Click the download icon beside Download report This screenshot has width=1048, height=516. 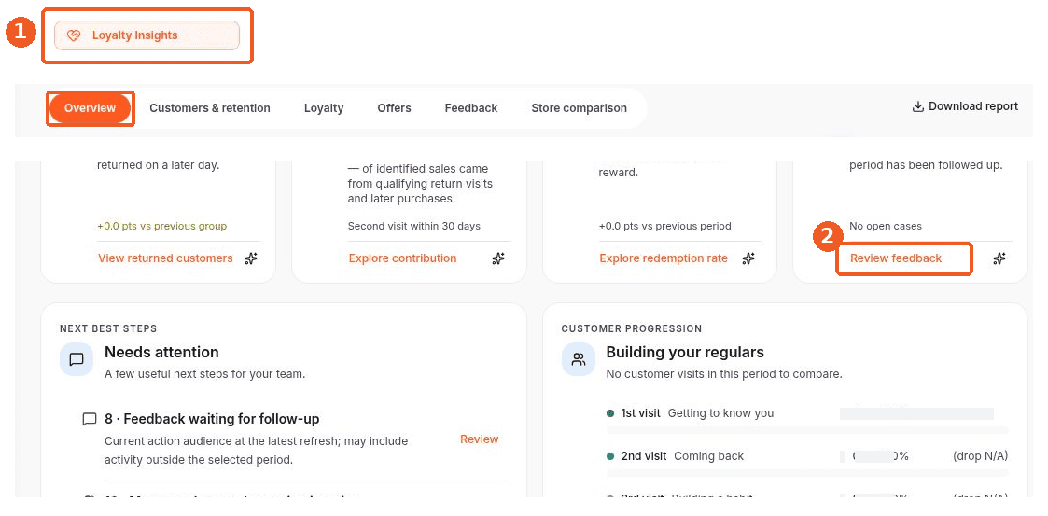coord(918,106)
